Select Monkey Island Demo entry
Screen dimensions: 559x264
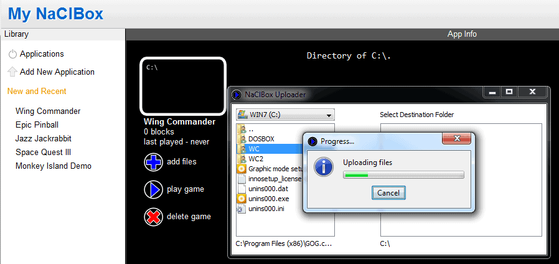[54, 166]
